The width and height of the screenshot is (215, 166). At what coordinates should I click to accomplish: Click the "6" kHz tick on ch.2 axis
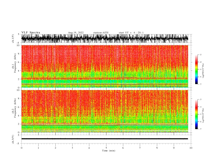[19, 107]
